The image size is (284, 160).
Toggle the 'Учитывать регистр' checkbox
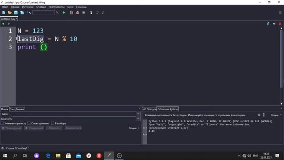click(2, 124)
